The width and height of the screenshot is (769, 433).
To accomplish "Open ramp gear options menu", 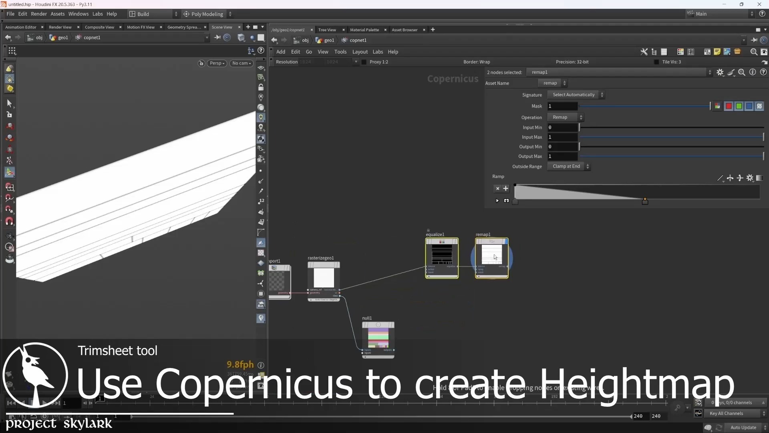I will (x=750, y=178).
